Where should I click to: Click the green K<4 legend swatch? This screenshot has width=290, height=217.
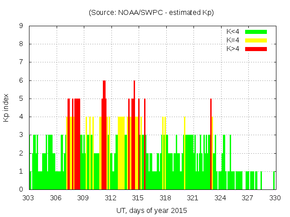tap(256, 32)
